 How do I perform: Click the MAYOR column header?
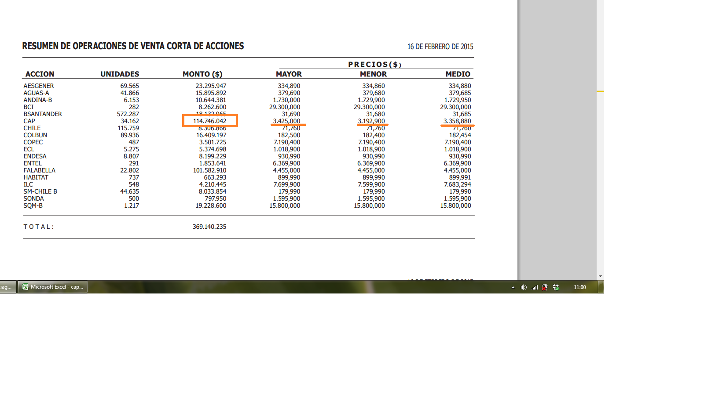point(289,74)
